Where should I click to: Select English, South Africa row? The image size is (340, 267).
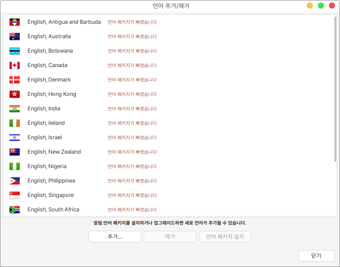tap(53, 210)
